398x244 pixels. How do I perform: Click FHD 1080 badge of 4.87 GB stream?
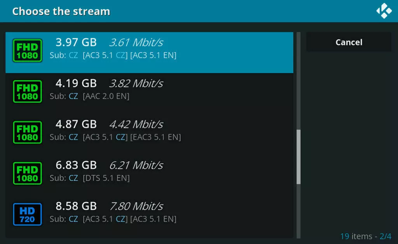tap(28, 132)
